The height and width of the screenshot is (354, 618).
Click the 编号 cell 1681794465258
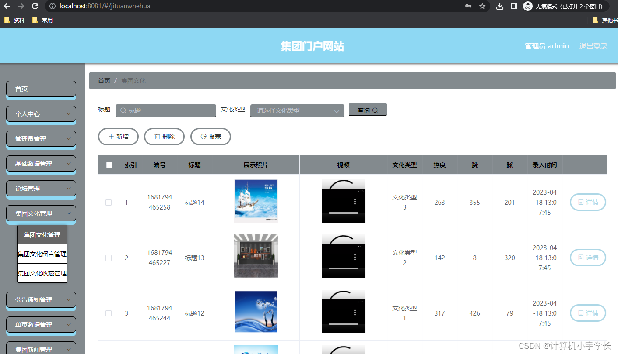coord(159,203)
